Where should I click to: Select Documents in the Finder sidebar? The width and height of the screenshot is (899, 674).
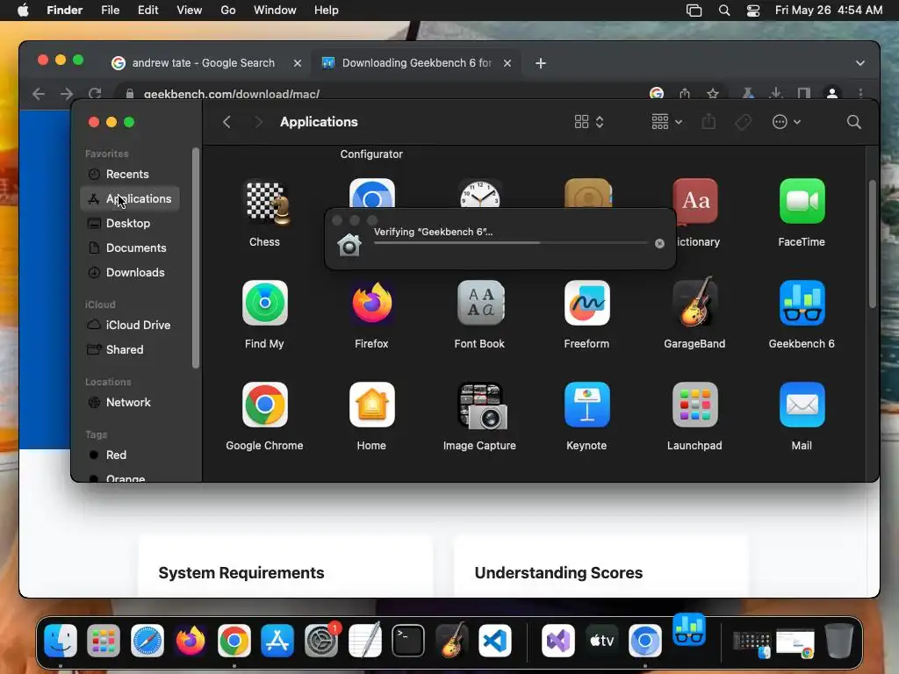click(x=130, y=248)
